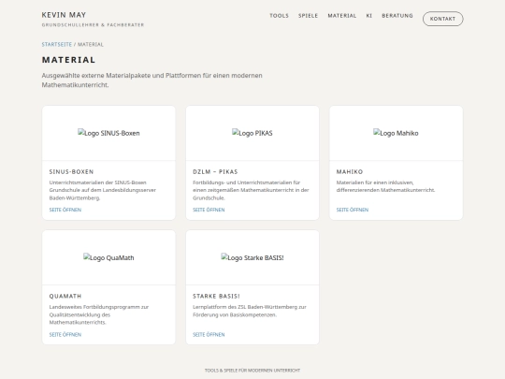Click the Mahiko description about inklusiven Mathematikunterricht
Viewport: 505px width, 379px height.
click(x=385, y=186)
